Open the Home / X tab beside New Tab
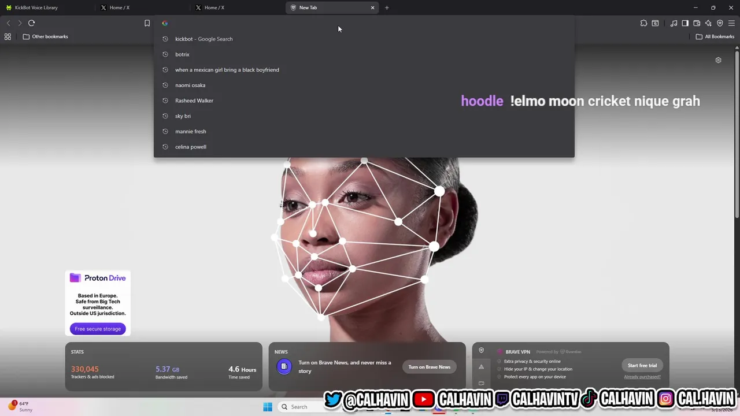This screenshot has width=740, height=416. point(236,8)
